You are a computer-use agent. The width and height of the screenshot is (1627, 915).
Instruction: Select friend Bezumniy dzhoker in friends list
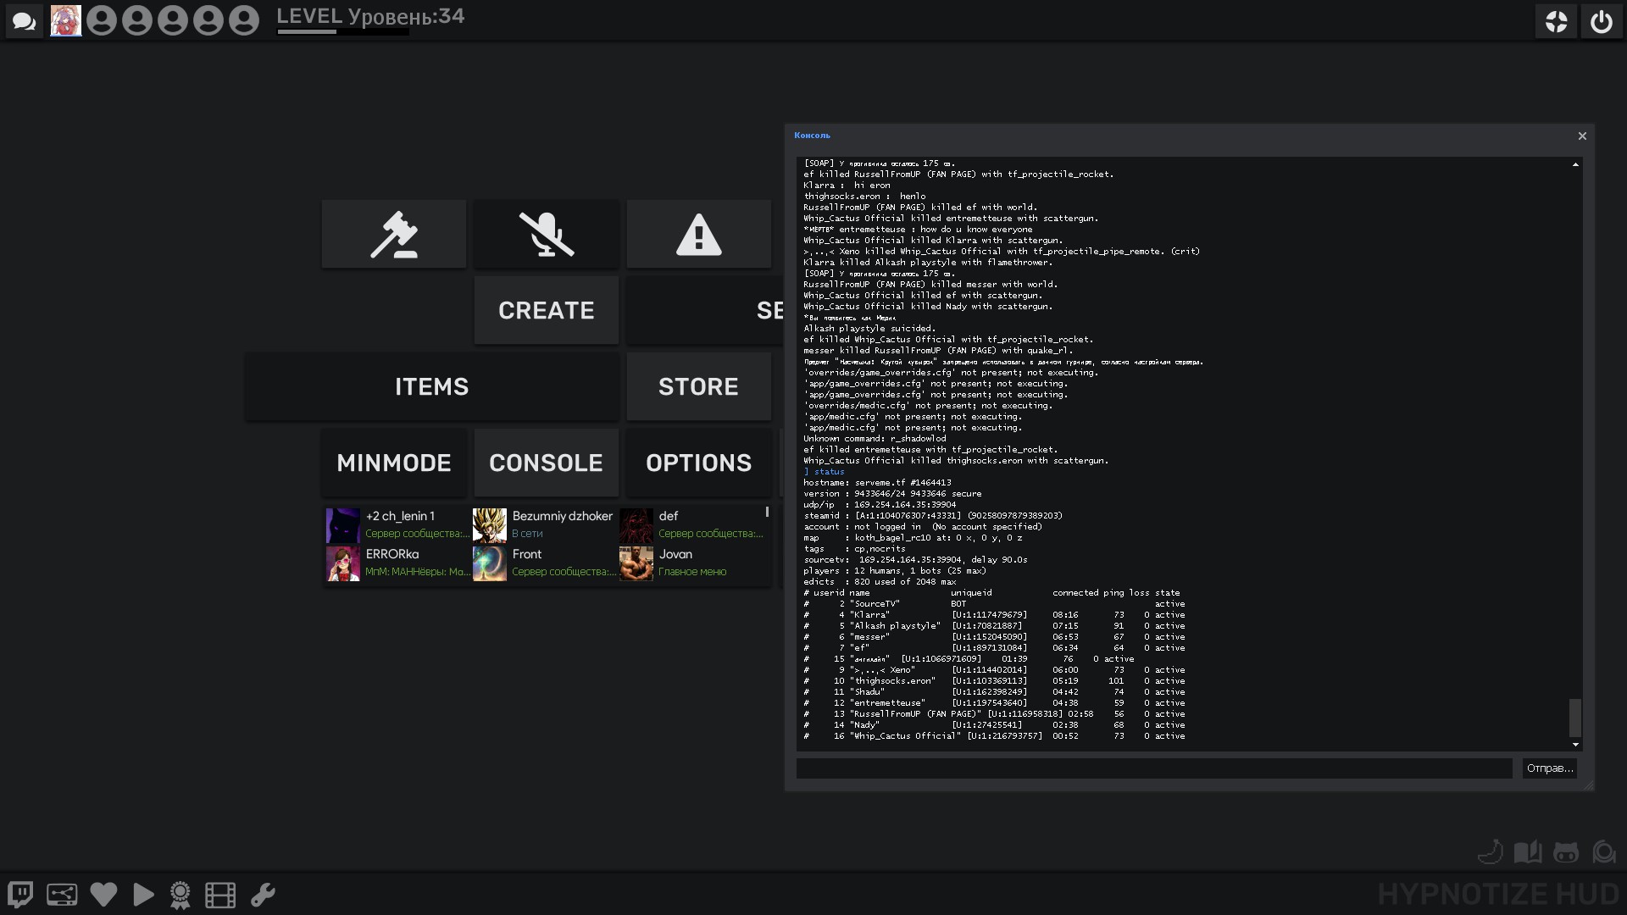tap(544, 524)
